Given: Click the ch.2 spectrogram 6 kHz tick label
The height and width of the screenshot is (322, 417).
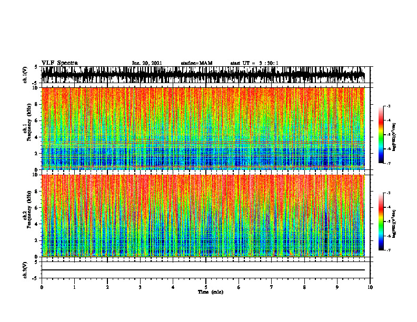Looking at the screenshot, I should tap(36, 208).
